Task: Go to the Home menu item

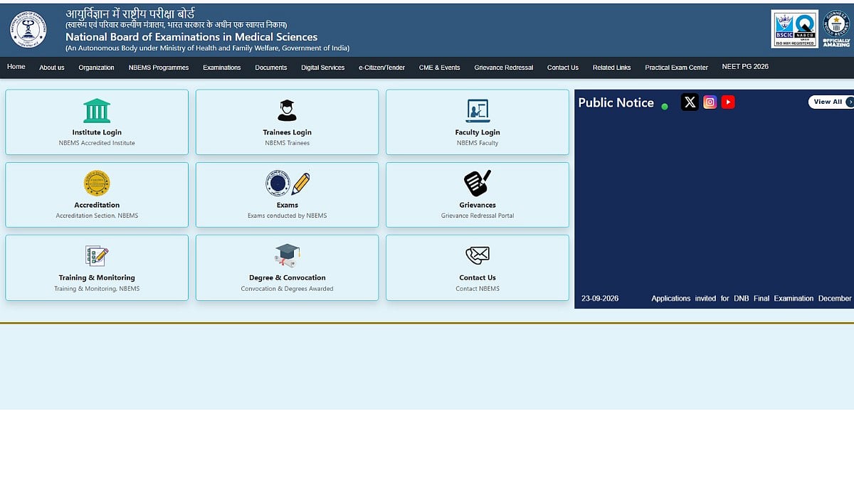Action: click(x=16, y=67)
